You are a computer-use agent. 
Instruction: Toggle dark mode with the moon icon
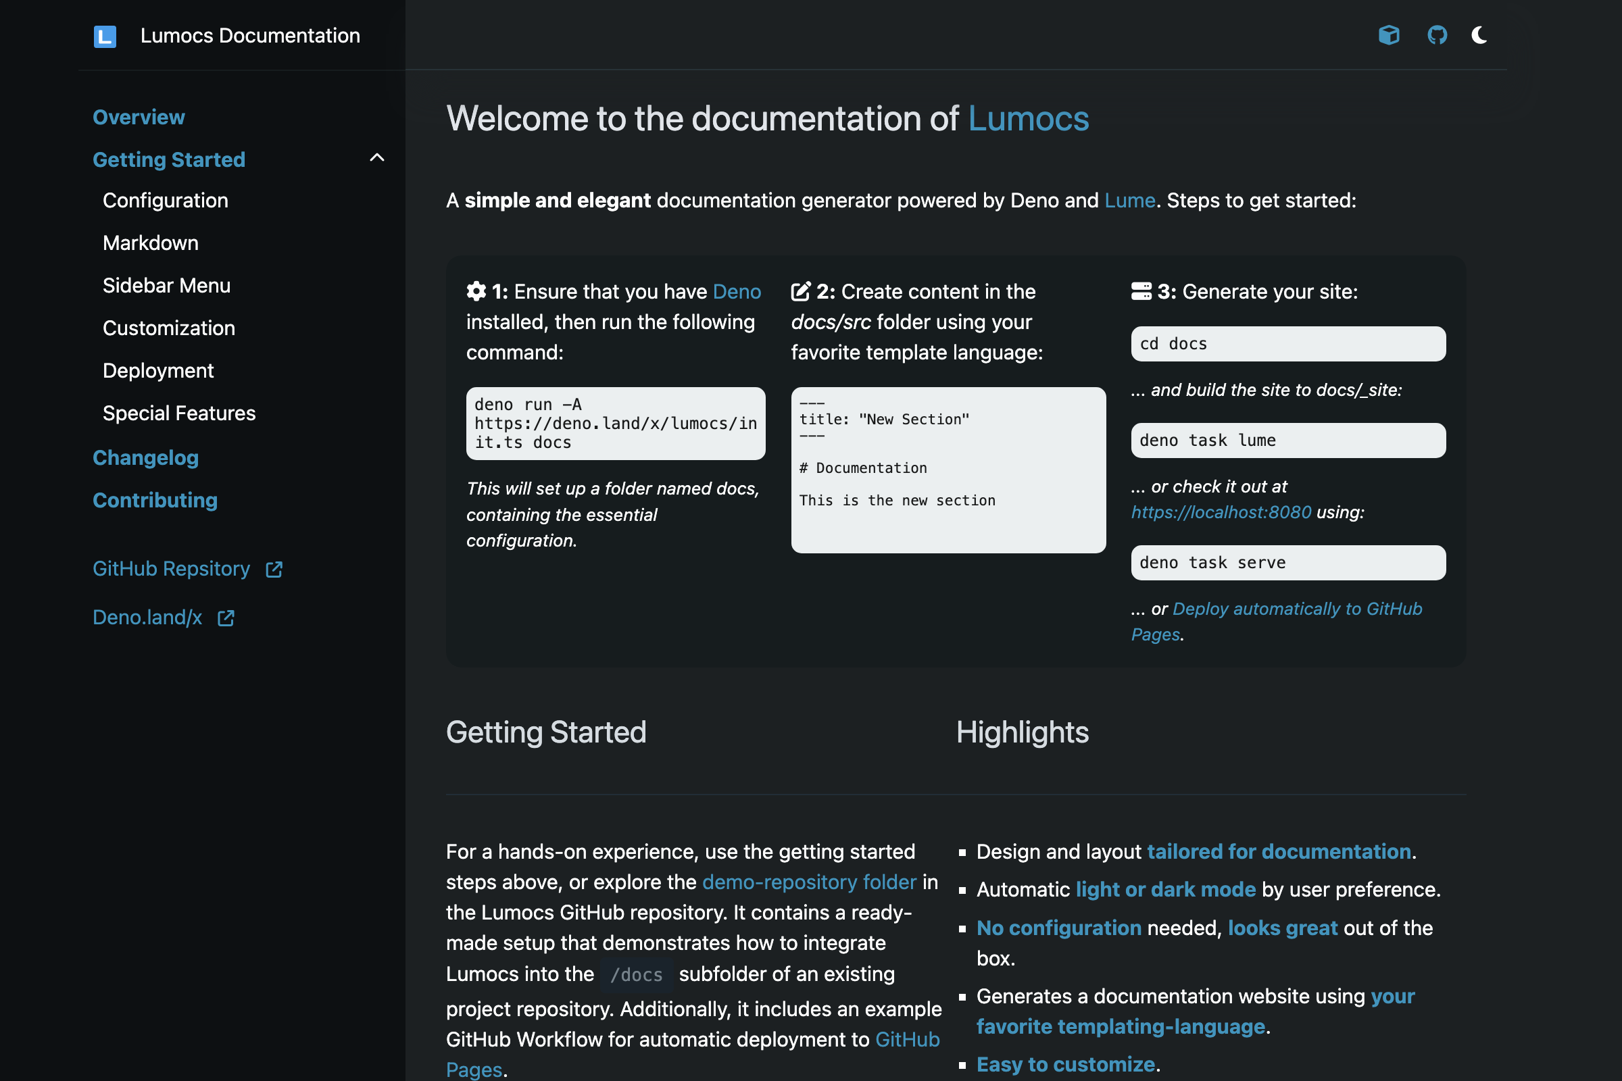[x=1479, y=35]
